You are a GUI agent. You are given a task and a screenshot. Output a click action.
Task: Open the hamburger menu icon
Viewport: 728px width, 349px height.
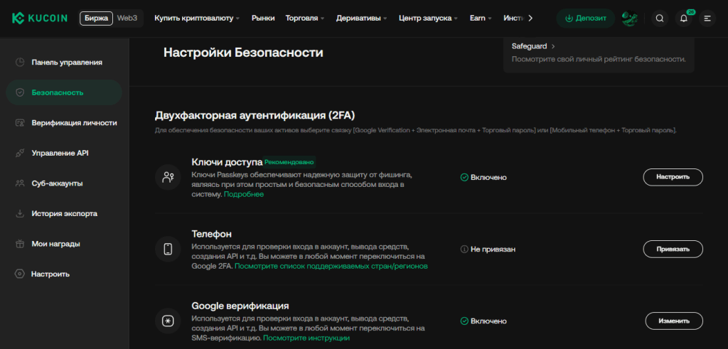pos(707,18)
